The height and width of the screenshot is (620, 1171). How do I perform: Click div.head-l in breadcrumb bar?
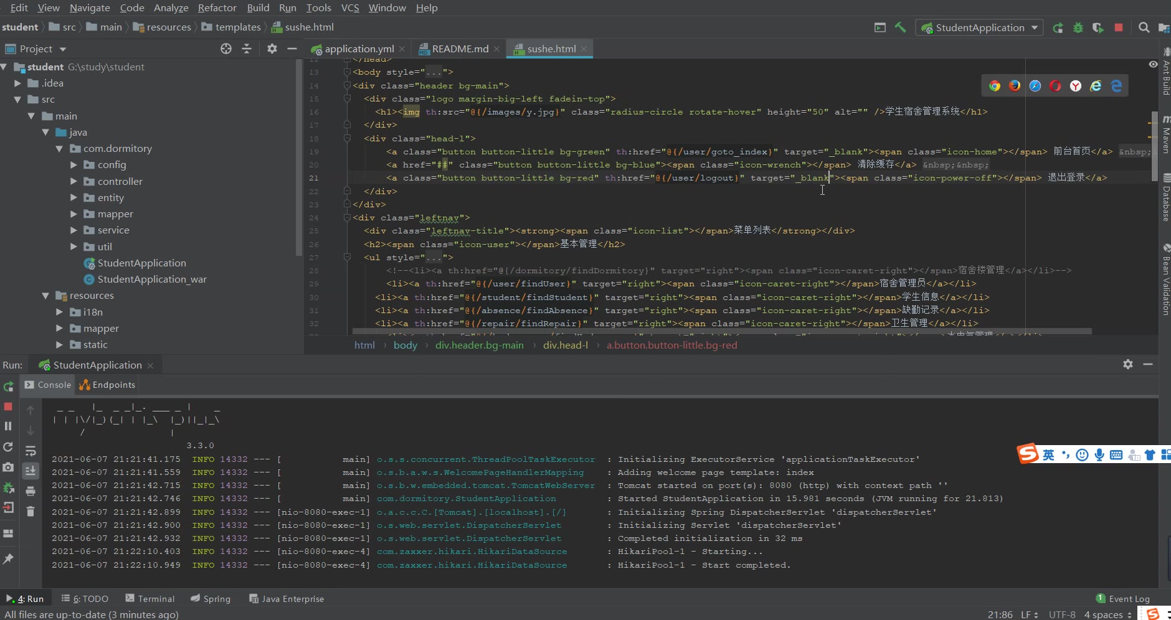point(565,345)
